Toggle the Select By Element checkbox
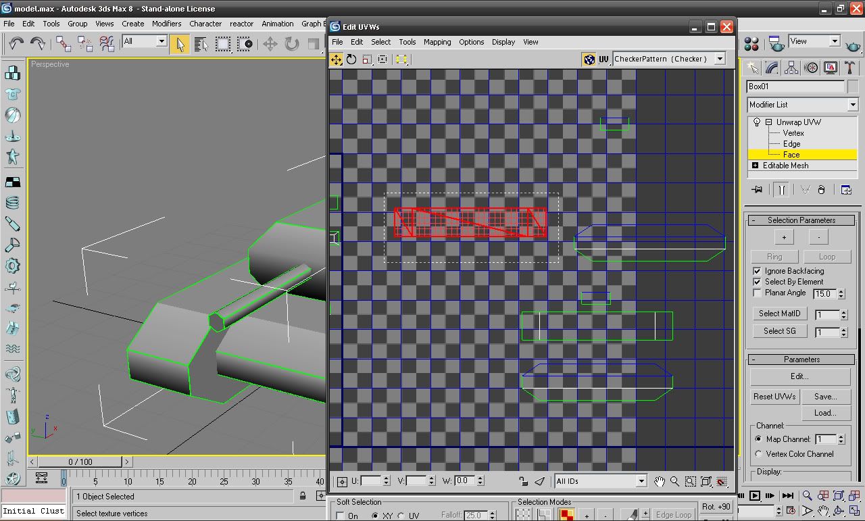The width and height of the screenshot is (865, 521). click(x=757, y=282)
